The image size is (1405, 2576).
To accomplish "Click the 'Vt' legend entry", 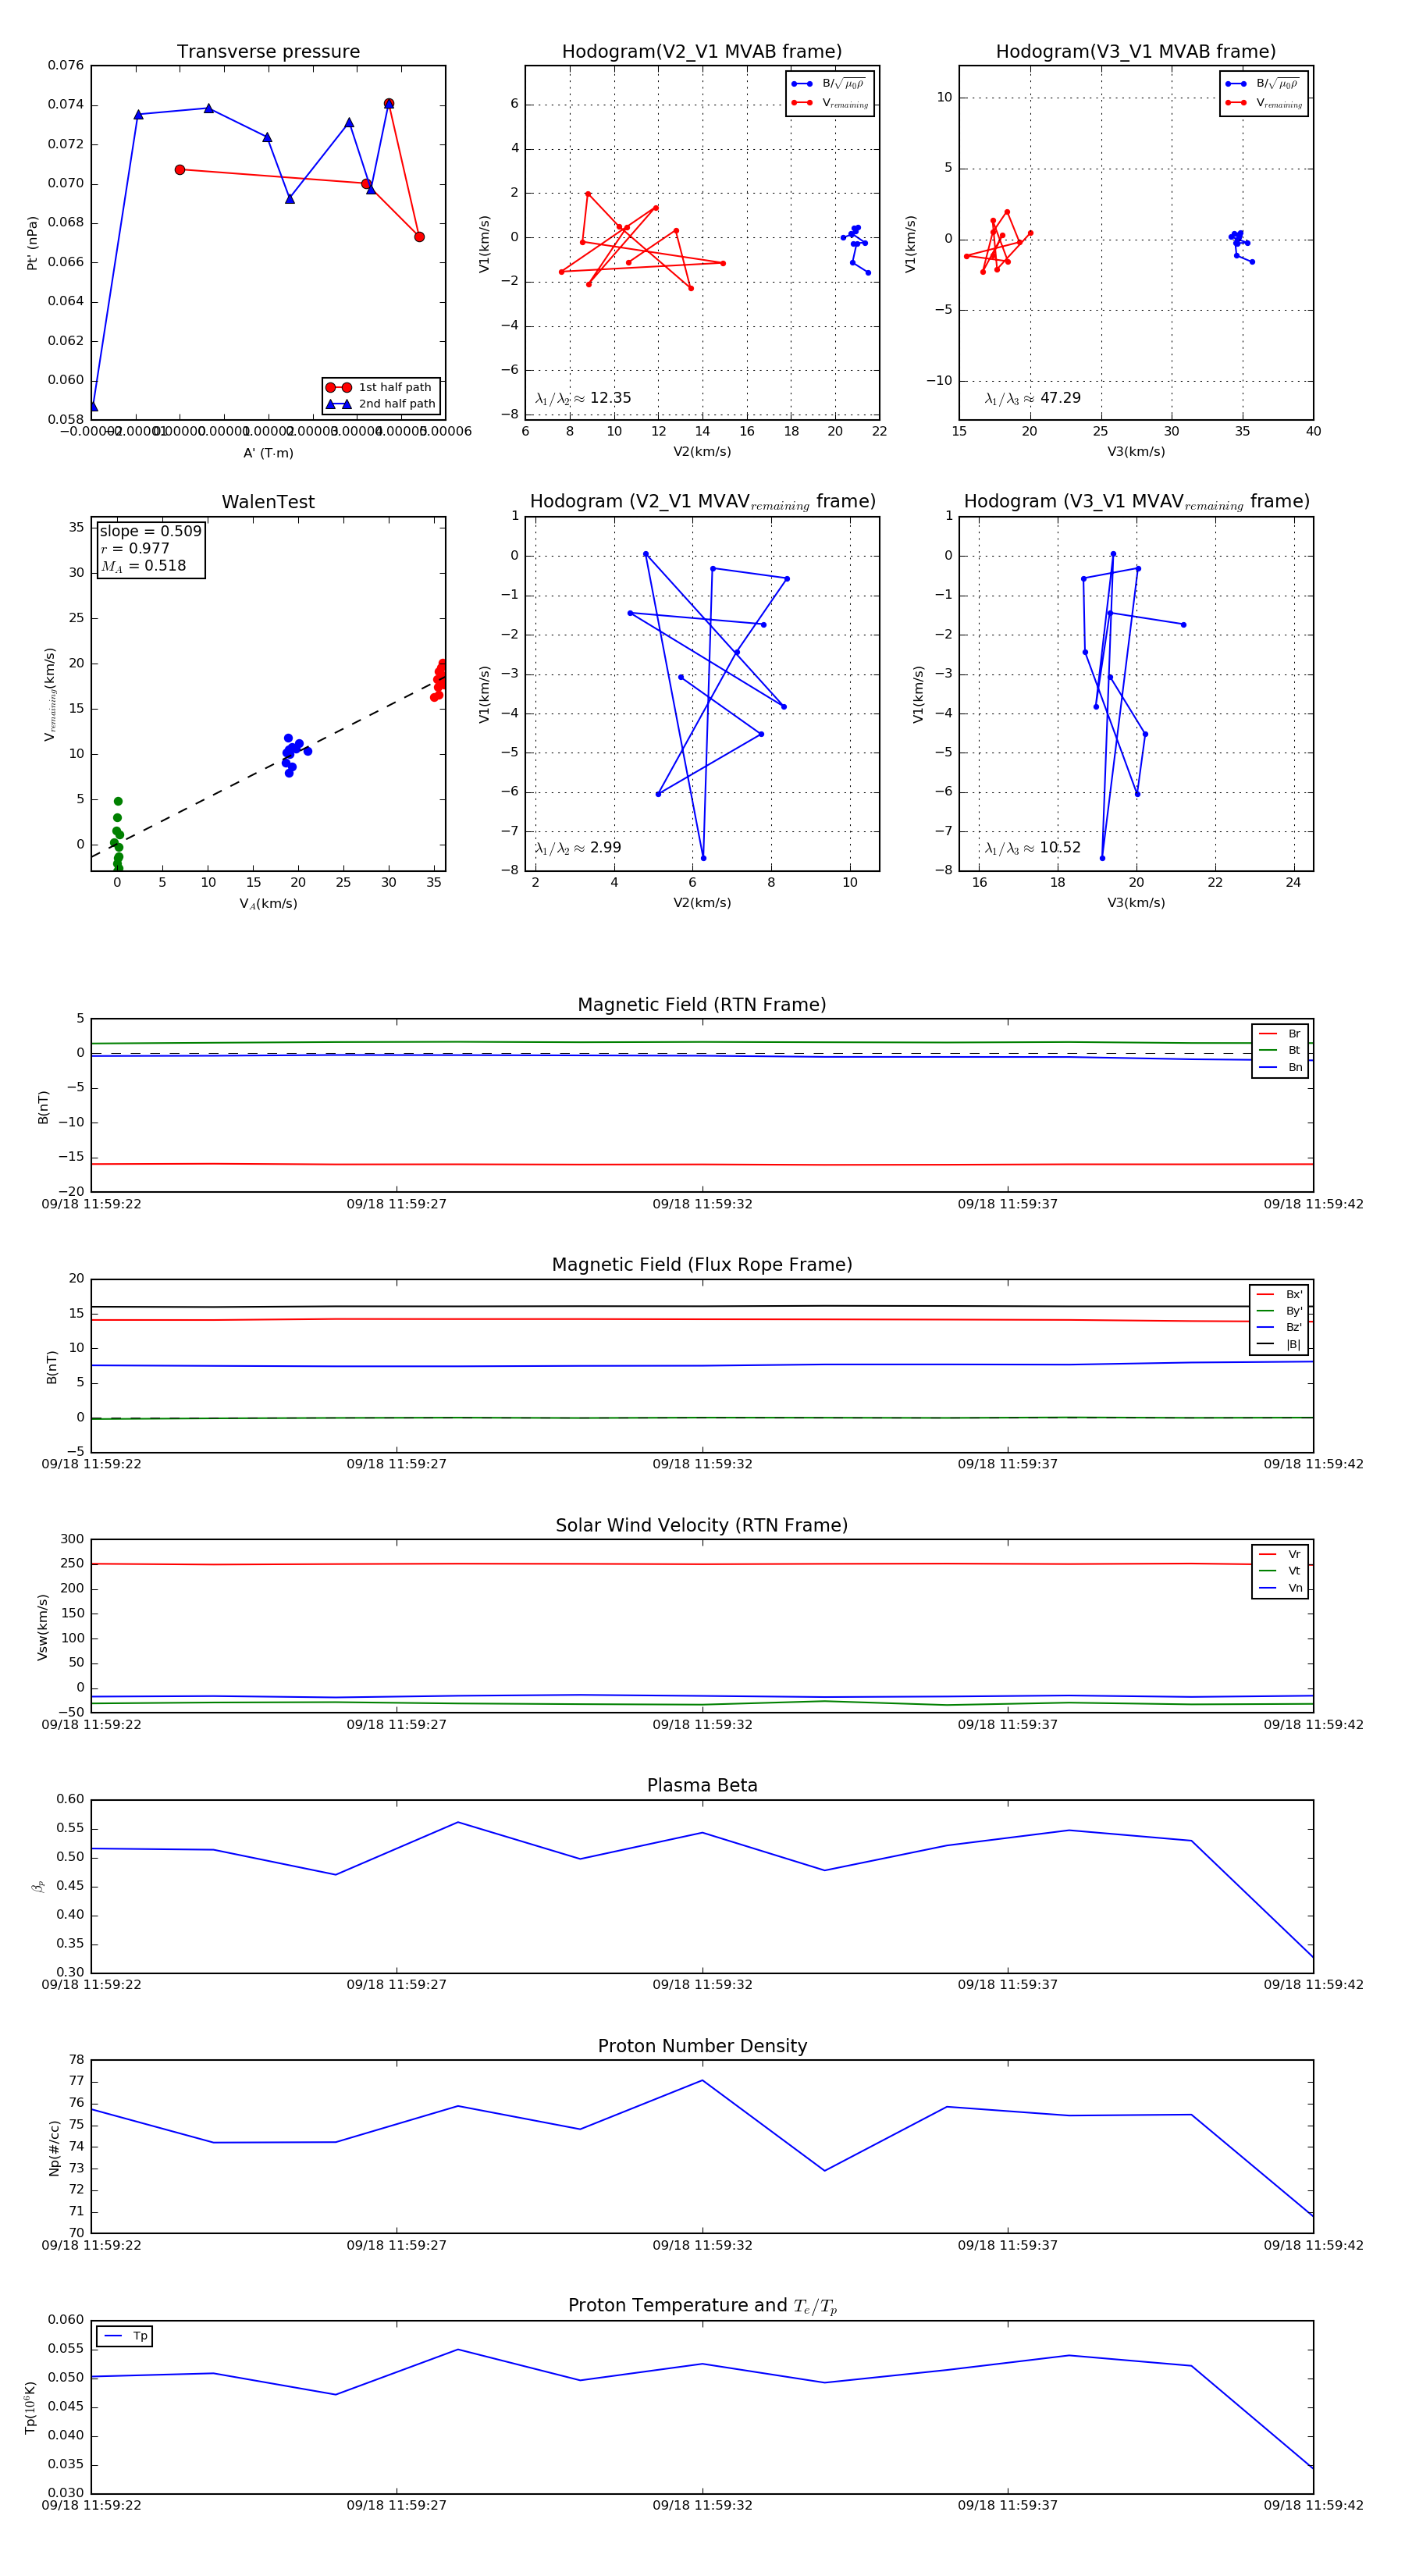I will click(1280, 1571).
